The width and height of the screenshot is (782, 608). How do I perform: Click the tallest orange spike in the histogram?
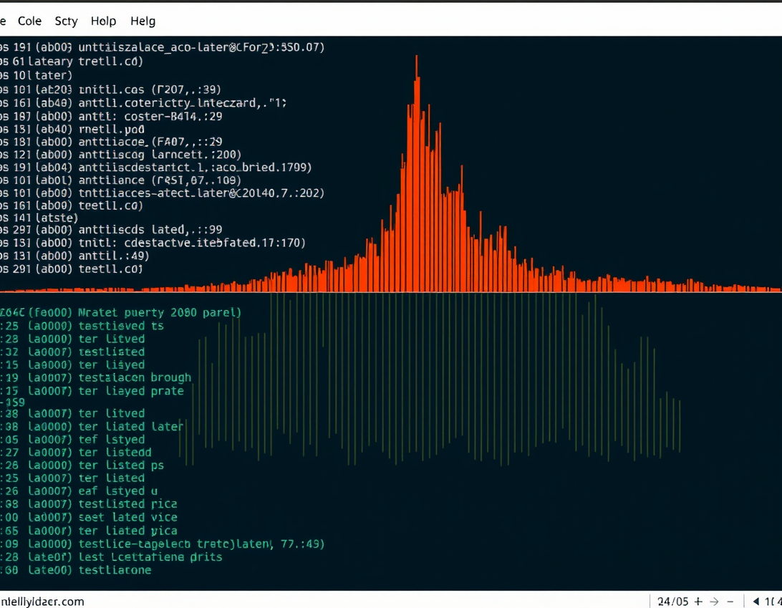(417, 173)
